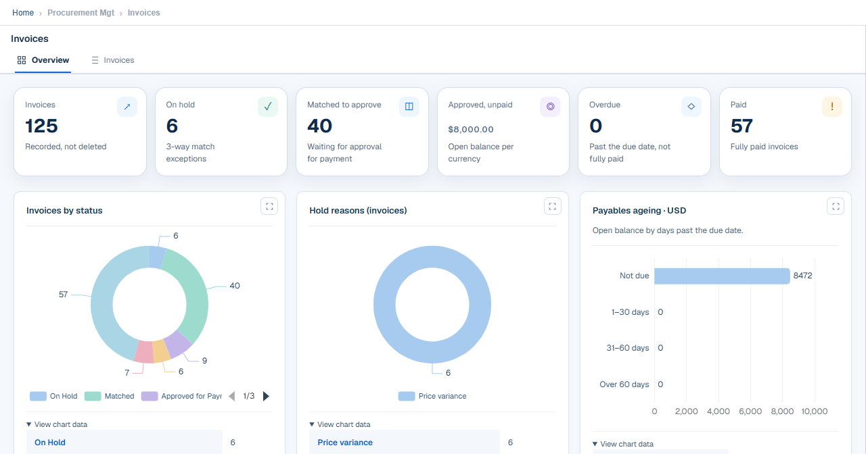This screenshot has height=454, width=866.
Task: Click the list icon beside Invoices tab
Action: [95, 60]
